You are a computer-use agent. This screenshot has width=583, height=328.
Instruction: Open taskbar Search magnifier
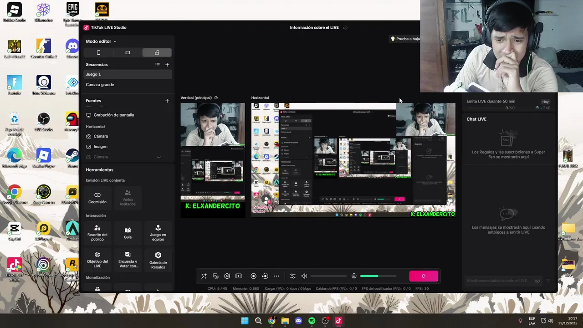coord(258,321)
